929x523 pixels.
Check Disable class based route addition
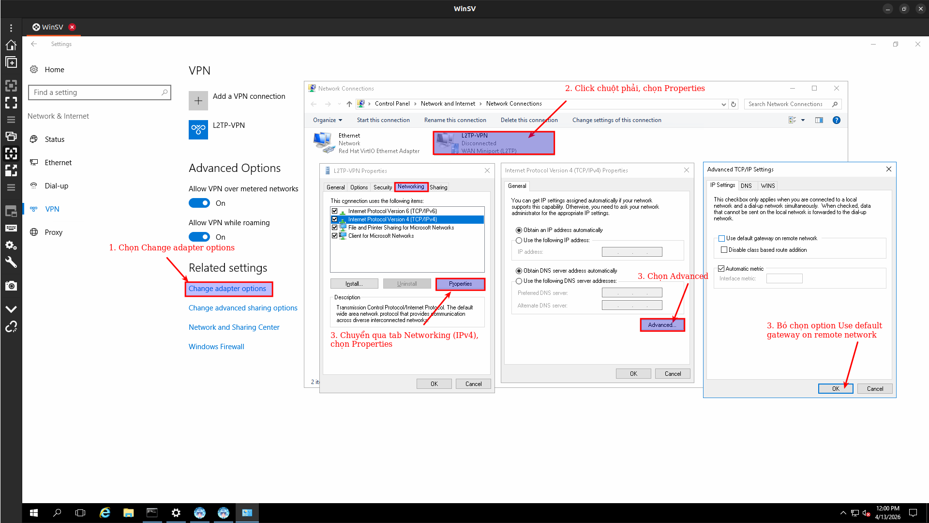pyautogui.click(x=724, y=250)
